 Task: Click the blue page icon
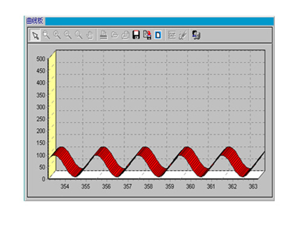coord(158,35)
